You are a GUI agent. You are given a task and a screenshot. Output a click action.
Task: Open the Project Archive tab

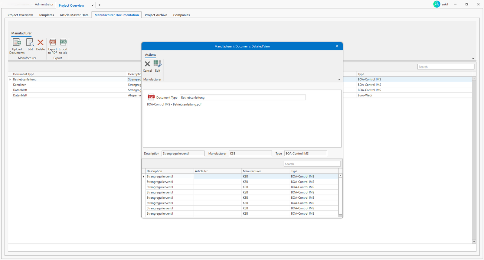click(x=156, y=15)
